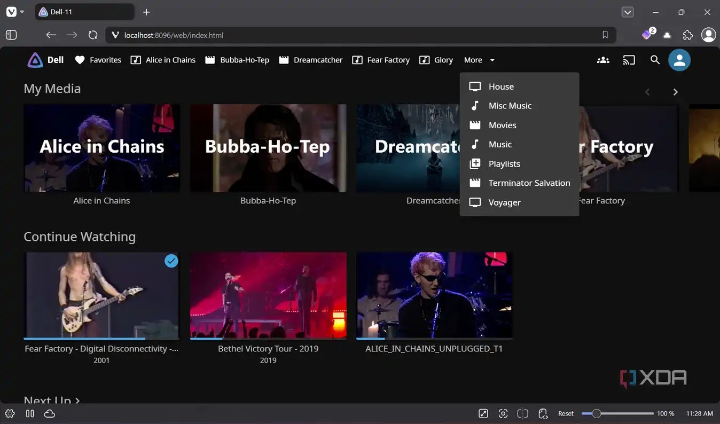The height and width of the screenshot is (424, 720).
Task: Open the browser extensions puzzle icon
Action: click(x=688, y=35)
